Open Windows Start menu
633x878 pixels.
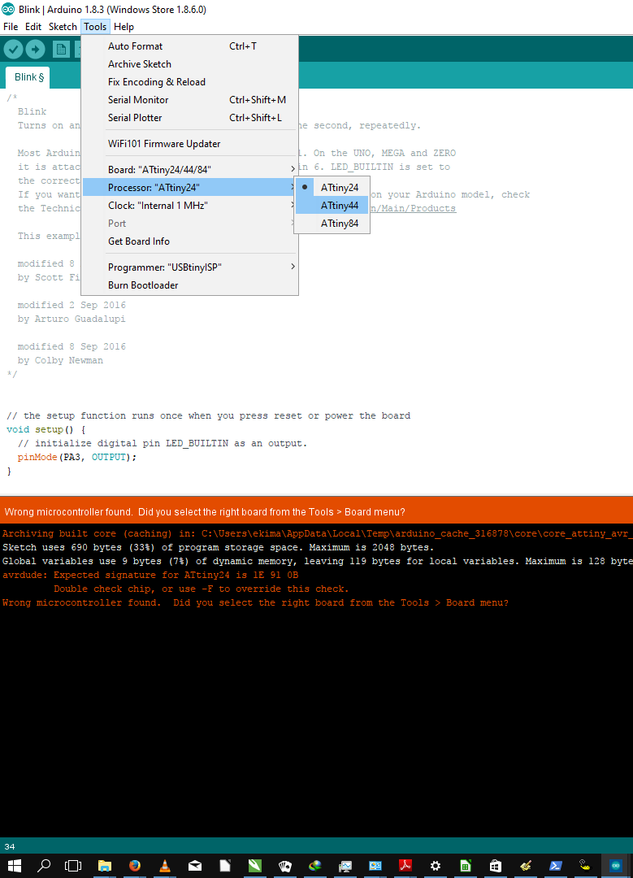(15, 866)
